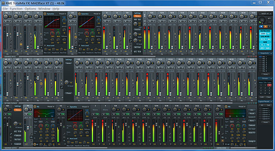Viewport: 275px width, 151px height.
Task: Click the wrench icon on AES output channel
Action: 11,134
